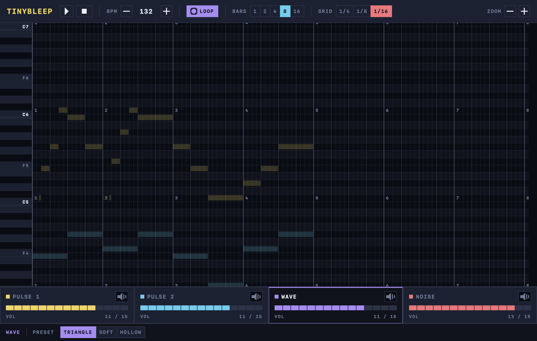The width and height of the screenshot is (537, 341).
Task: Adjust the Pulse 1 volume bar
Action: point(67,308)
